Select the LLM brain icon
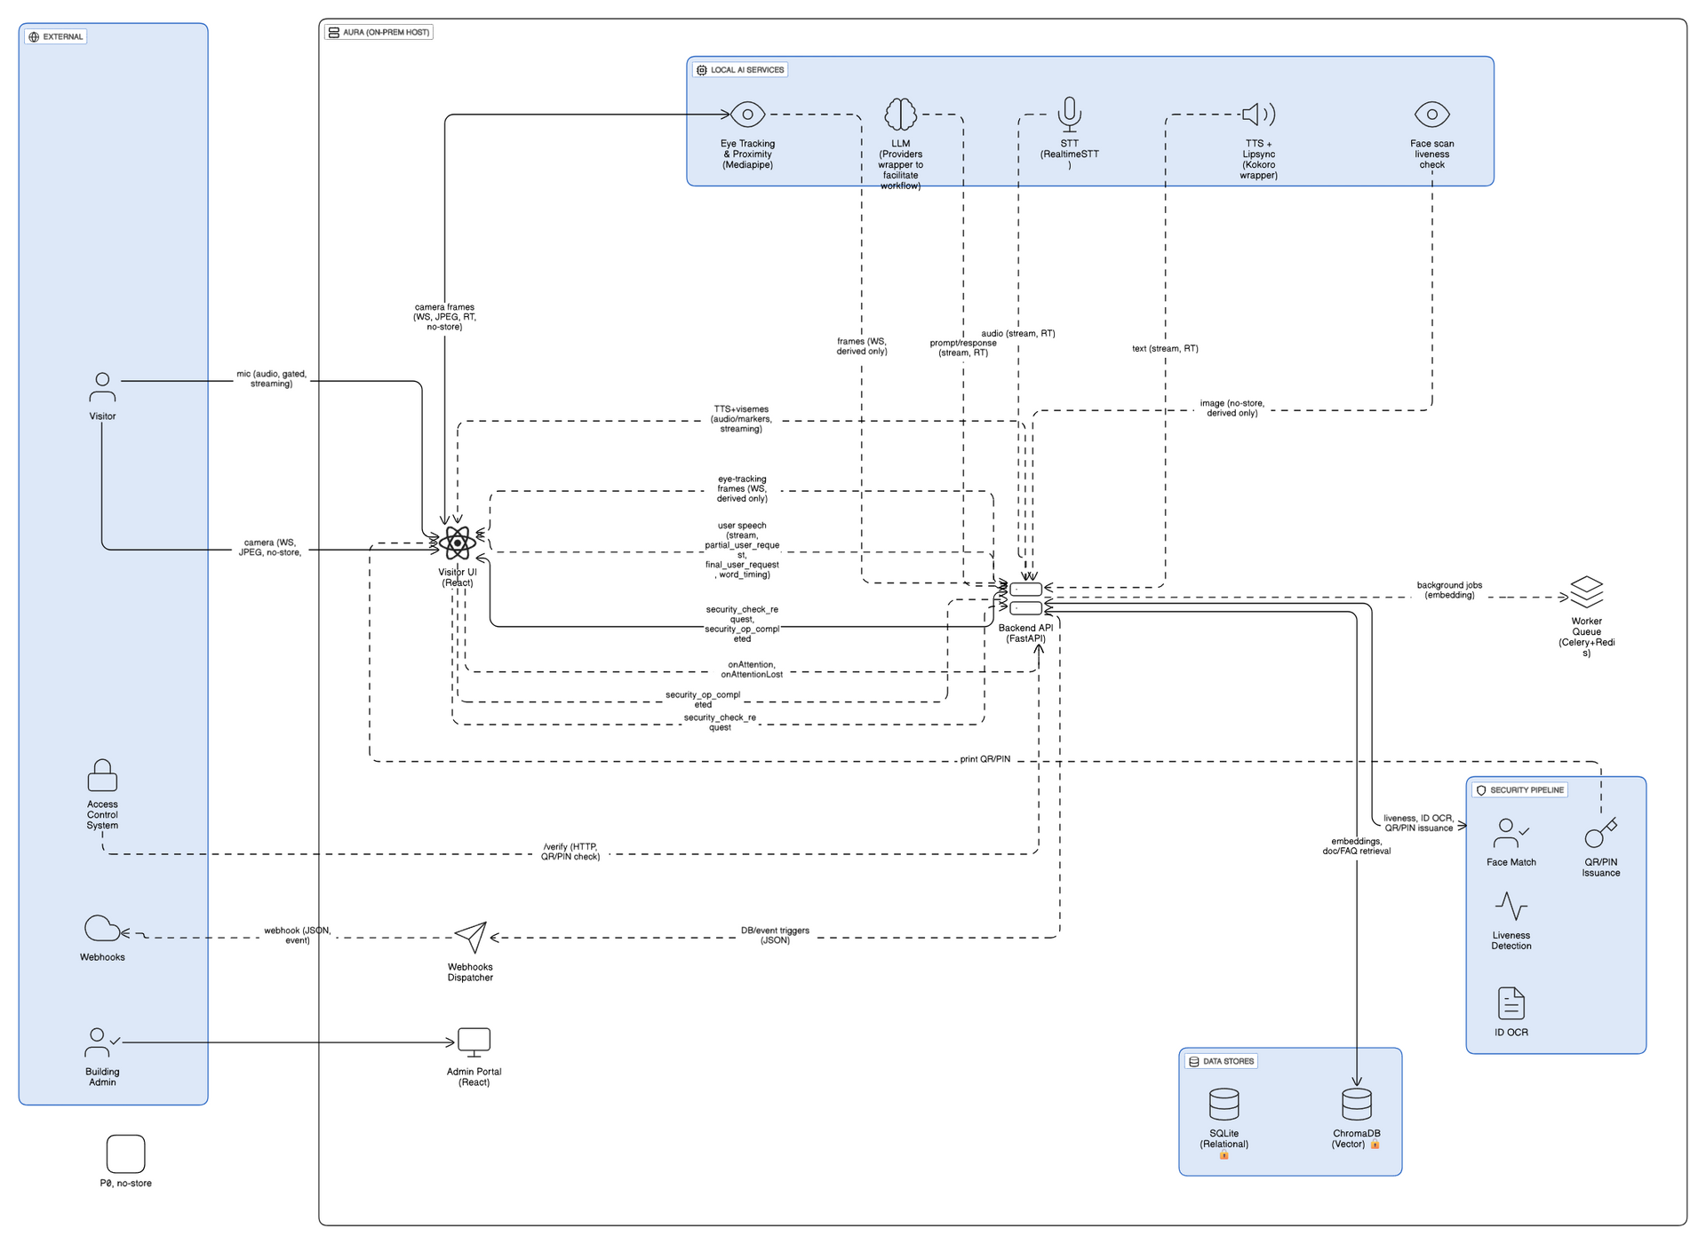Screen dimensions: 1706x1236 click(900, 115)
